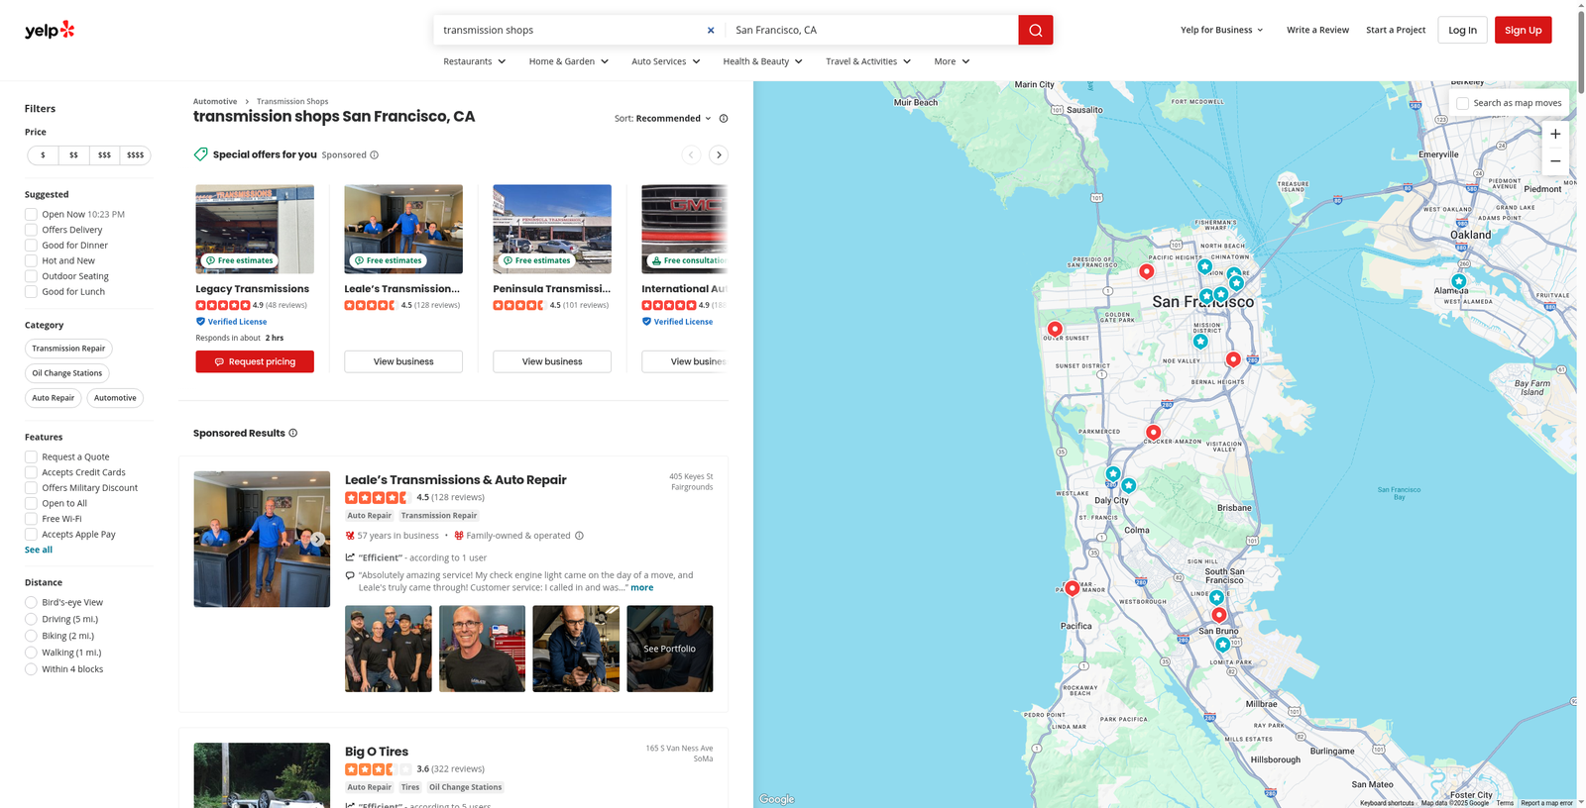Click the red map pin near Pacifica Manor
The height and width of the screenshot is (808, 1586).
pos(1072,588)
